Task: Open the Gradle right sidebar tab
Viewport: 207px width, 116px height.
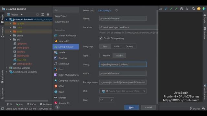Action: 205,18
